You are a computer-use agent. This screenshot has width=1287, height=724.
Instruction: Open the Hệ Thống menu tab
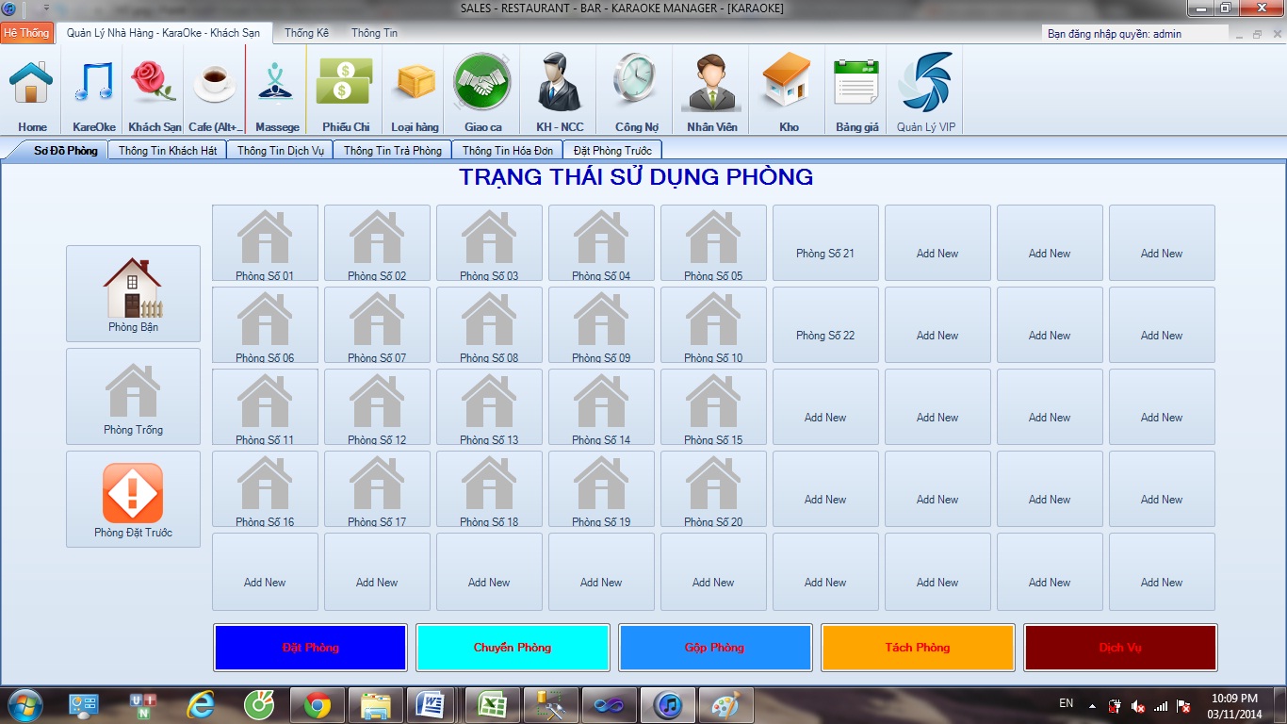coord(26,33)
